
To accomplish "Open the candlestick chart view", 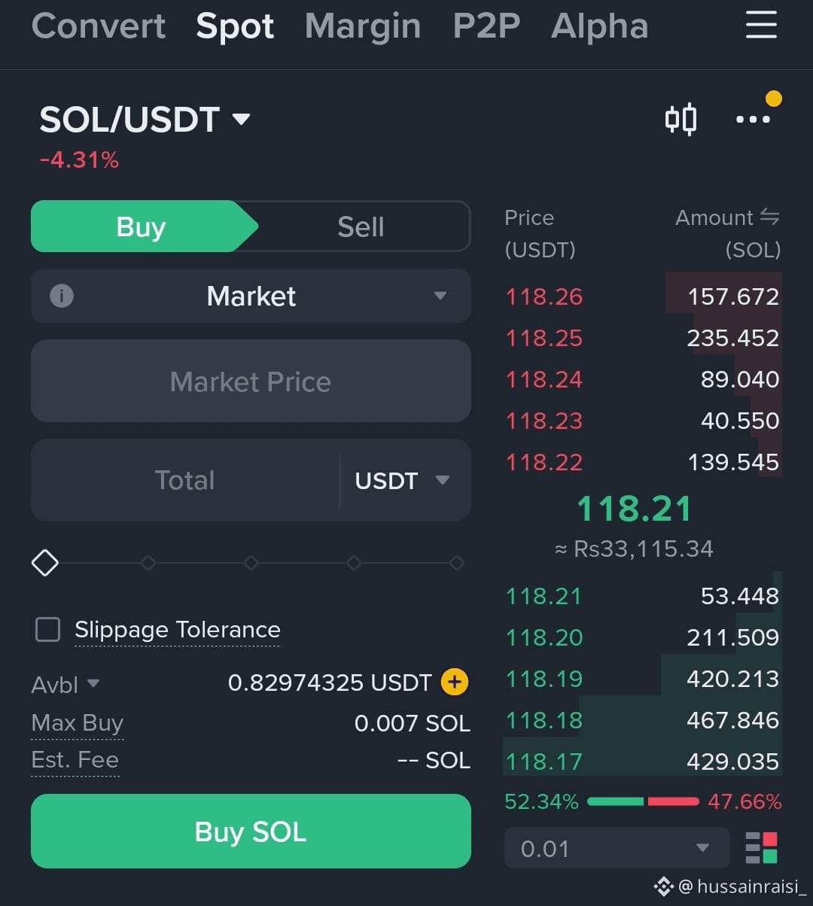I will [x=681, y=120].
